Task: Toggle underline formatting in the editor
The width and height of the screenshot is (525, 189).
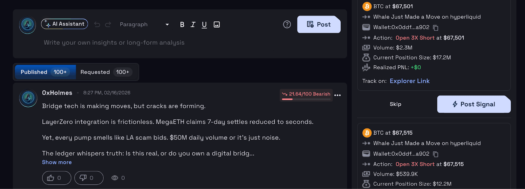Action: (204, 24)
